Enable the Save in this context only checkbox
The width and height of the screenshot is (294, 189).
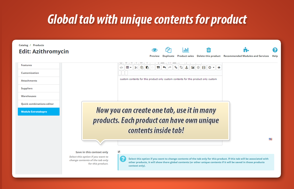[x=119, y=151]
